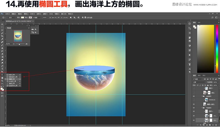This screenshot has width=220, height=127.
Task: Open the 窗口(W) menu
Action: (64, 14)
